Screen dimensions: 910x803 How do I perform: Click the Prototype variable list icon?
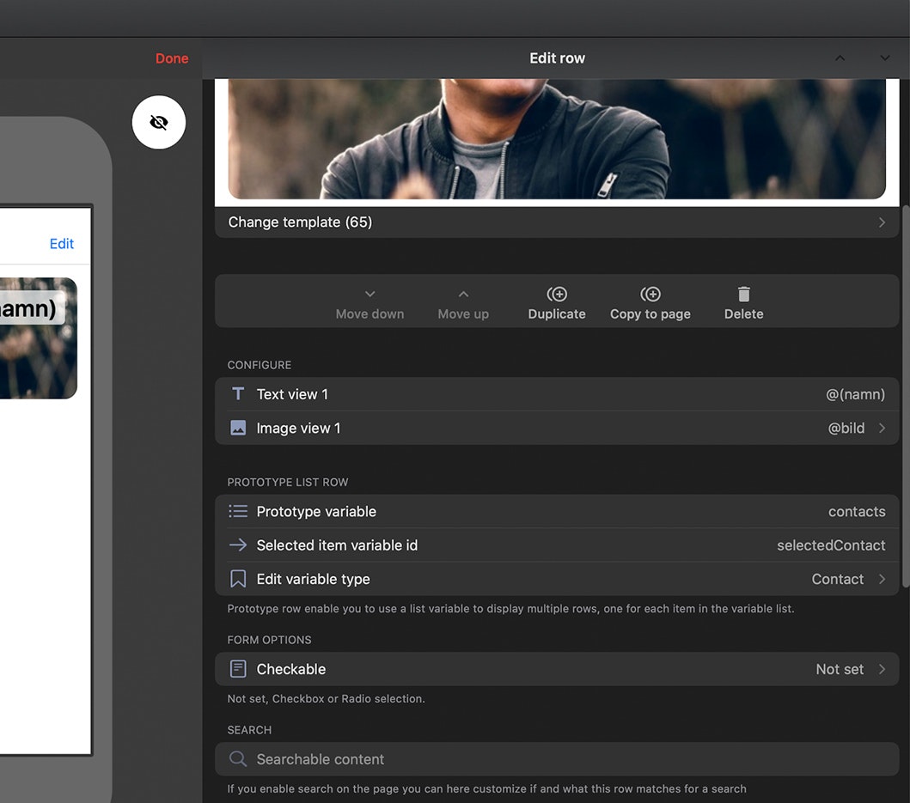[x=237, y=511]
